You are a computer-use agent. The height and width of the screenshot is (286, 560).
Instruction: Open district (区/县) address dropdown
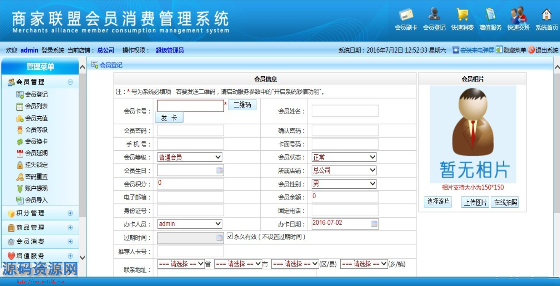tap(295, 264)
